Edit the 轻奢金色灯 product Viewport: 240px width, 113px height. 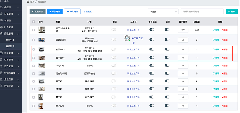click(216, 40)
